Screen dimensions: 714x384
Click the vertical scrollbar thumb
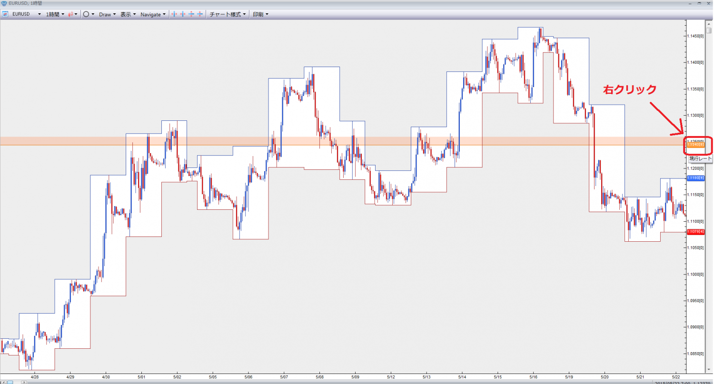(x=708, y=30)
